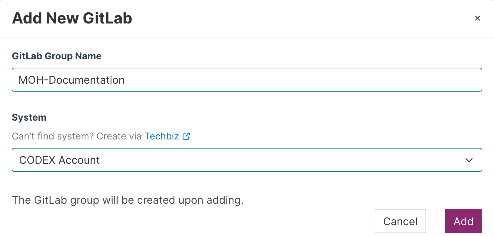The image size is (494, 236).
Task: Click the Add button
Action: point(463,221)
